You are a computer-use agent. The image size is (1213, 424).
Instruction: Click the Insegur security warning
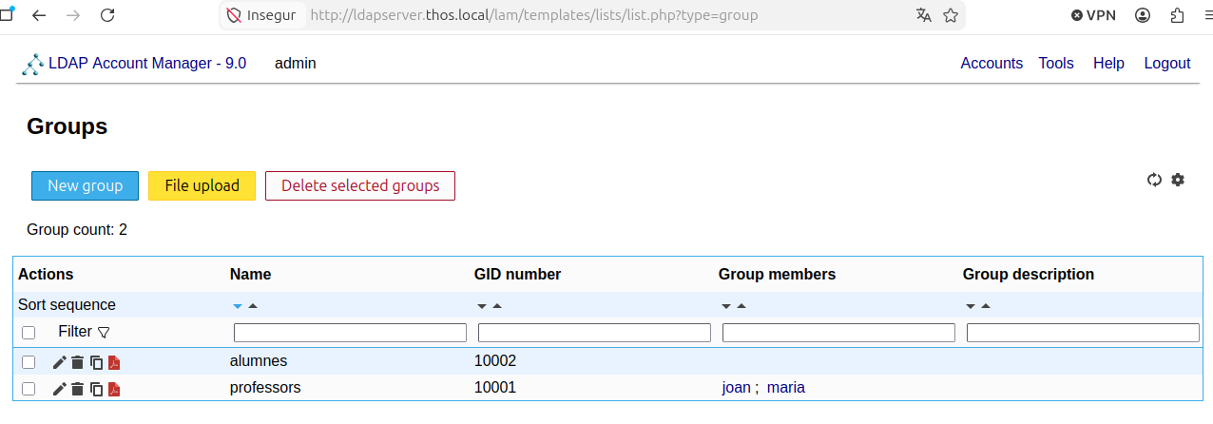(x=261, y=15)
